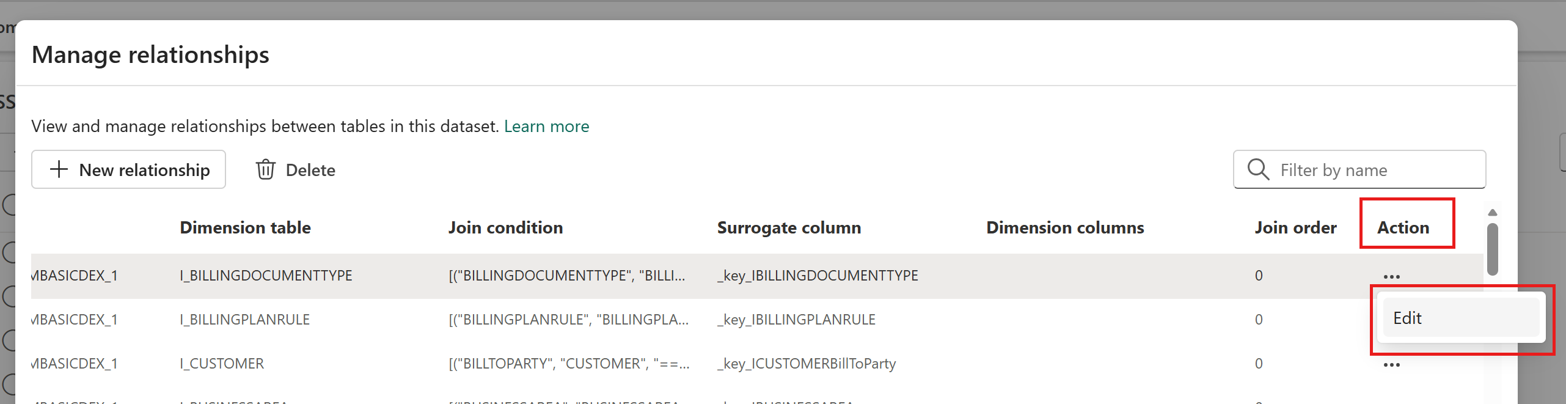Click the Join condition column header

(x=505, y=227)
